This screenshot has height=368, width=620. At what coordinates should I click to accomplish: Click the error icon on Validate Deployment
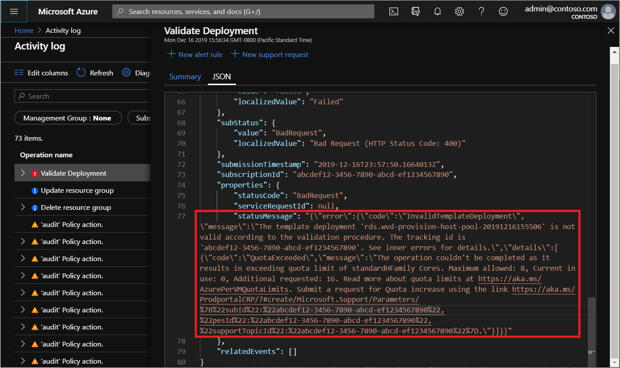36,173
